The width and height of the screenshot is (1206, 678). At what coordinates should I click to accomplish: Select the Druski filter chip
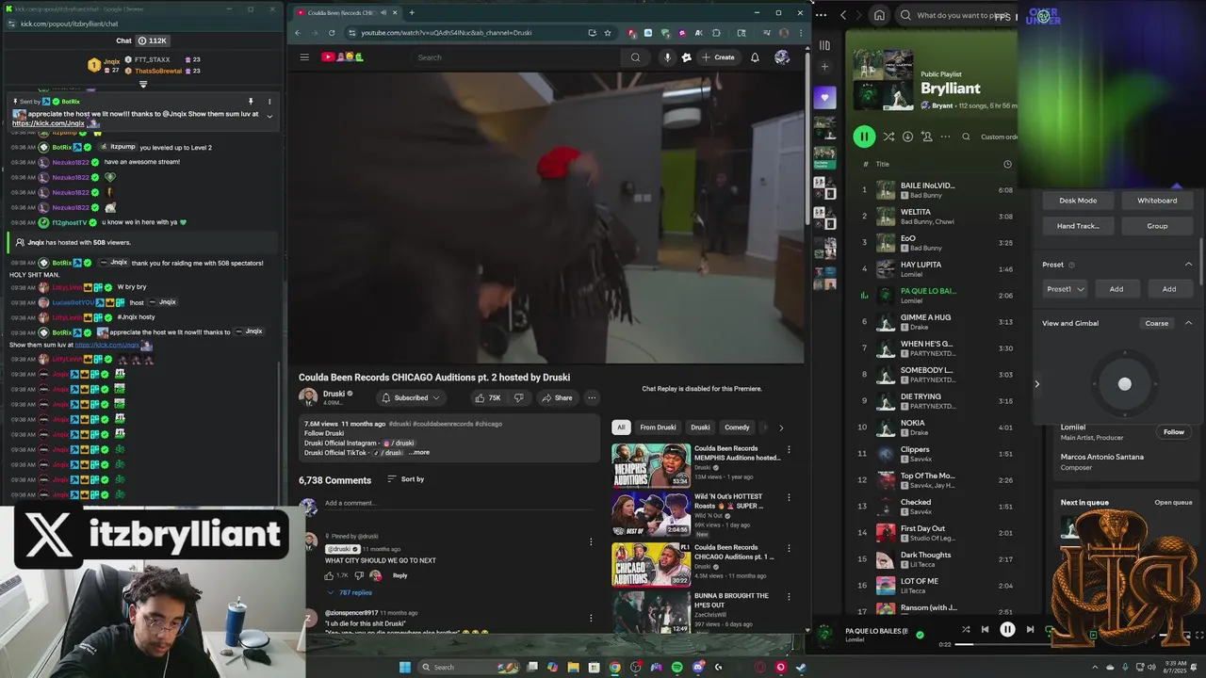700,428
